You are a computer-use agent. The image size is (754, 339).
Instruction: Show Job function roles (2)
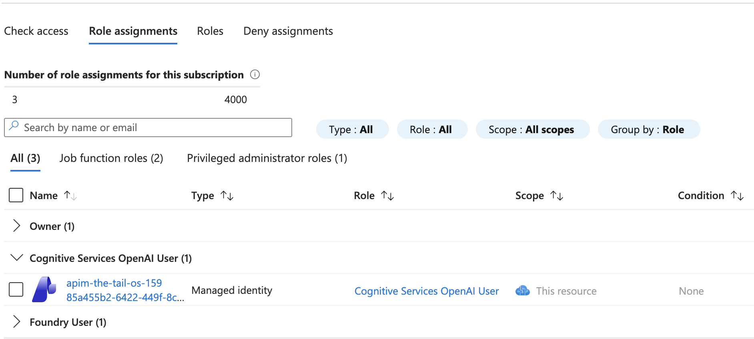coord(111,158)
